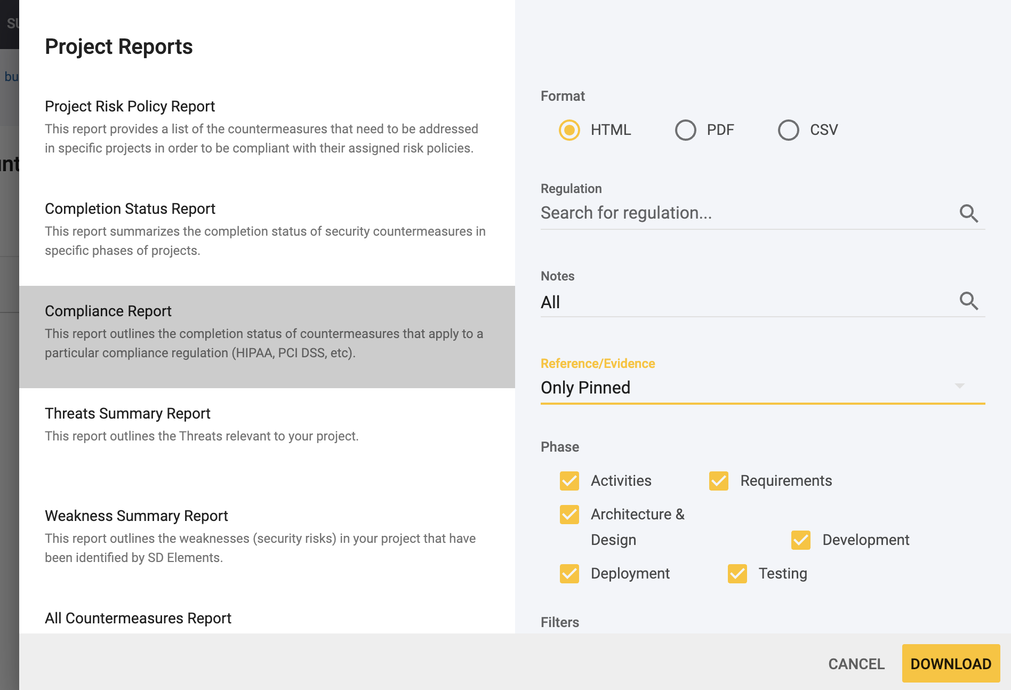
Task: Uncheck the Development phase checkbox
Action: 800,540
